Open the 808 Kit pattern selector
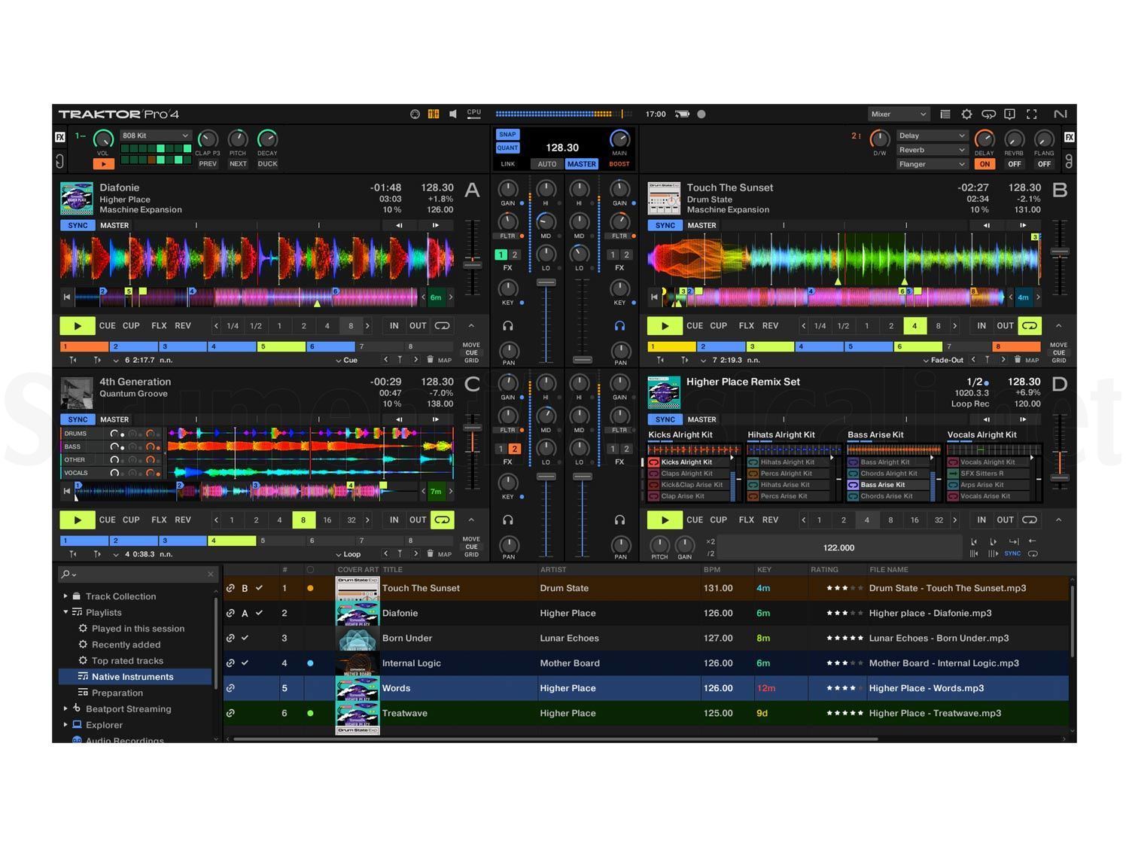The image size is (1129, 847). (154, 135)
